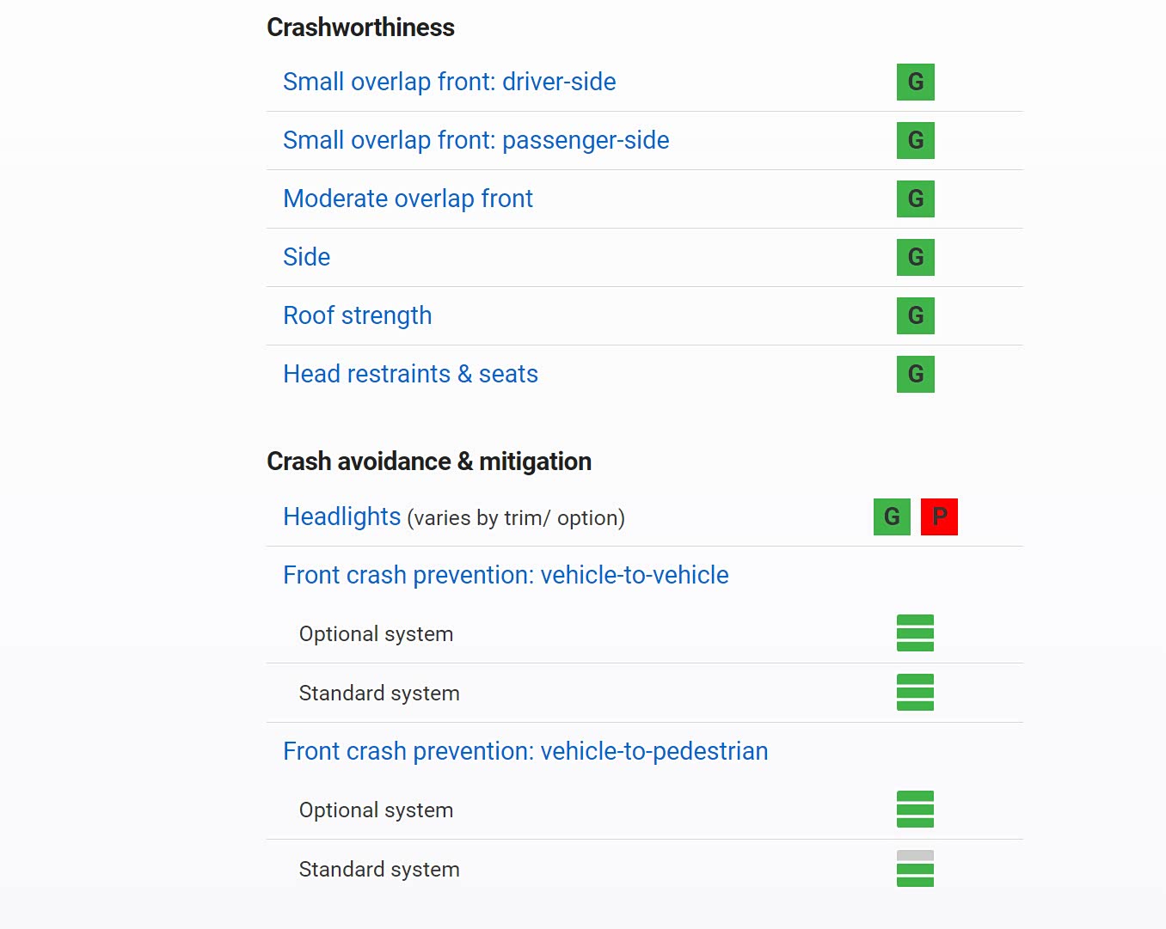The width and height of the screenshot is (1166, 929).
Task: Click the green G Headlights rating badge
Action: click(892, 517)
